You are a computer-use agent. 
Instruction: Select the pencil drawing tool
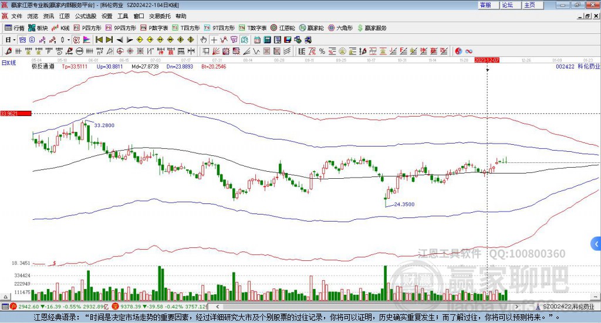[8, 51]
